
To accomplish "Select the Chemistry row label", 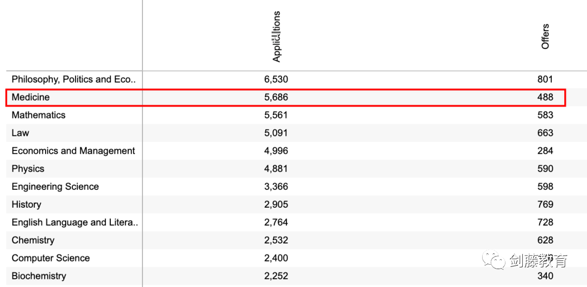I will click(33, 240).
